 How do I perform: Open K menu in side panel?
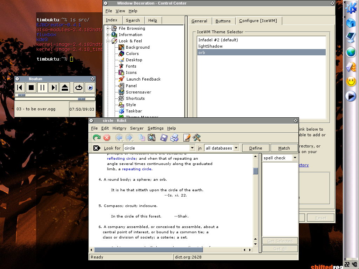(x=351, y=8)
